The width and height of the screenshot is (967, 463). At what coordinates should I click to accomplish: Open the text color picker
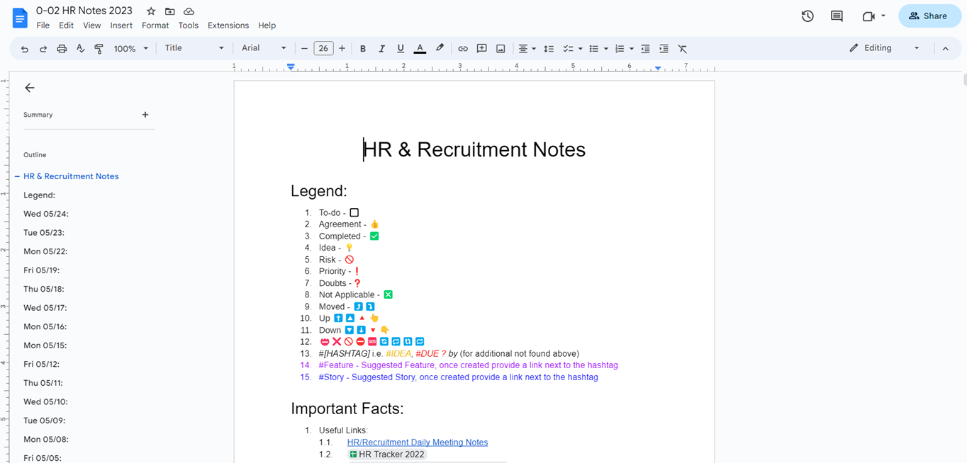[x=420, y=49]
